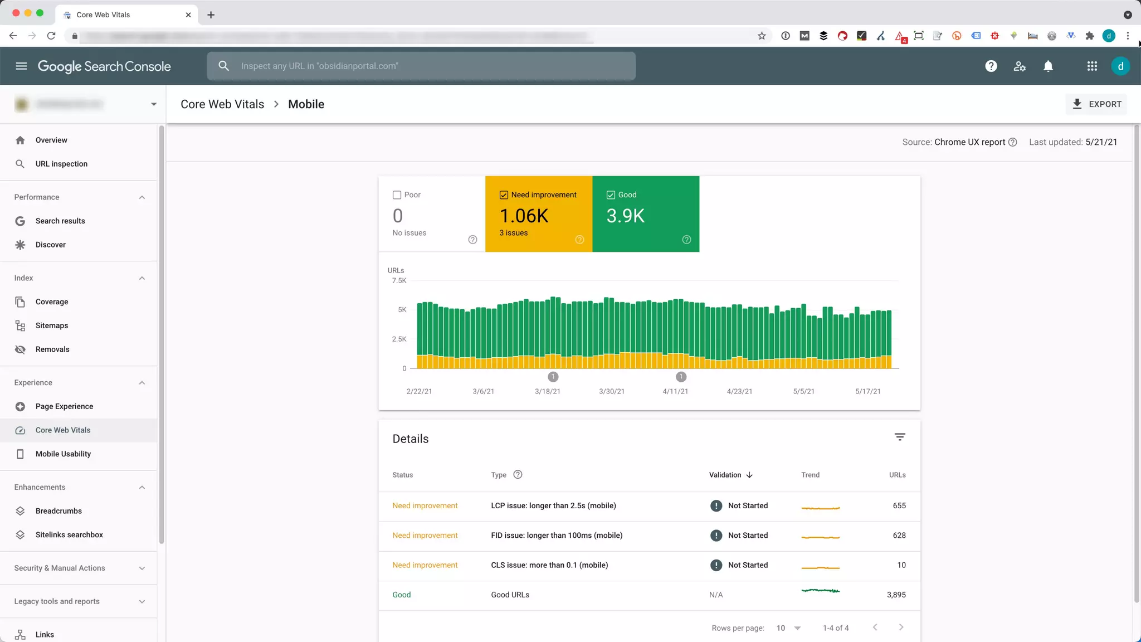Click the Help question mark icon
The width and height of the screenshot is (1141, 642).
tap(991, 66)
